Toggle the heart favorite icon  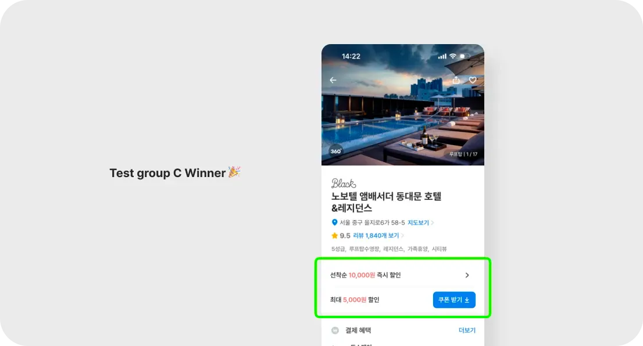pos(473,80)
